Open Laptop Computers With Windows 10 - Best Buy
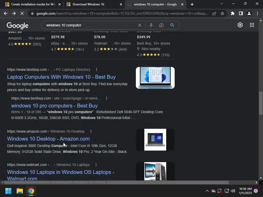This screenshot has height=197, width=263. click(x=61, y=77)
